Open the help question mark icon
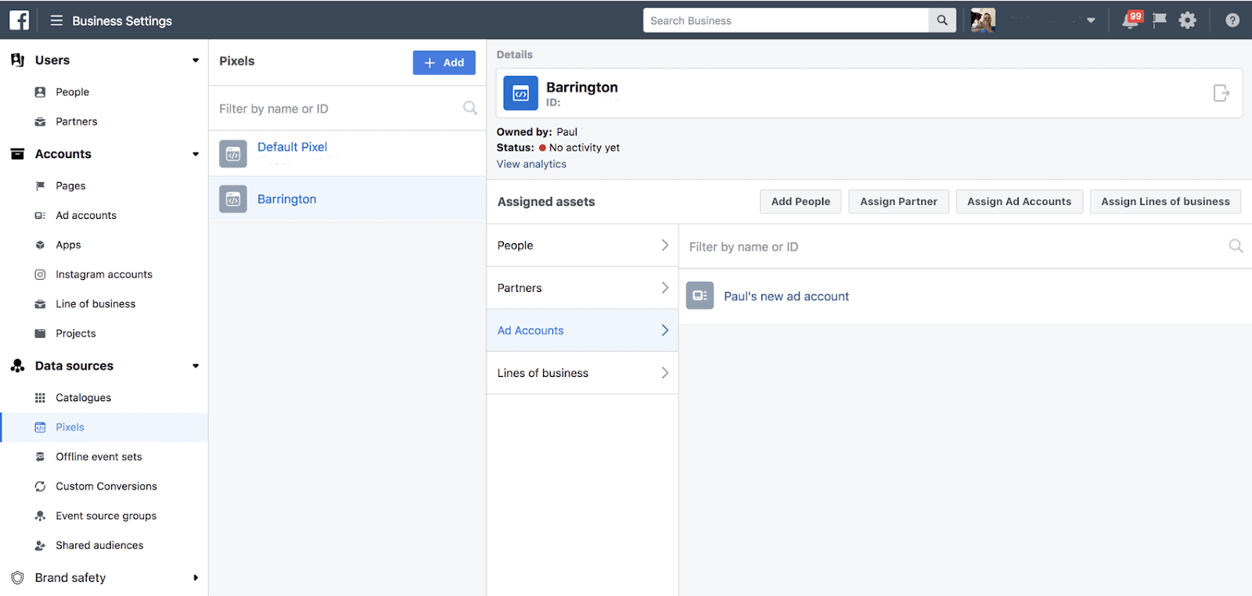This screenshot has width=1252, height=596. click(x=1232, y=20)
